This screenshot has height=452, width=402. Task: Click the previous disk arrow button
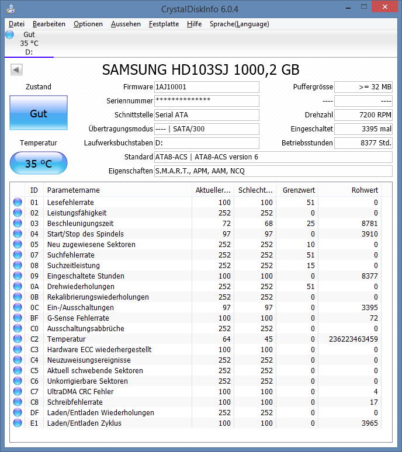[16, 69]
